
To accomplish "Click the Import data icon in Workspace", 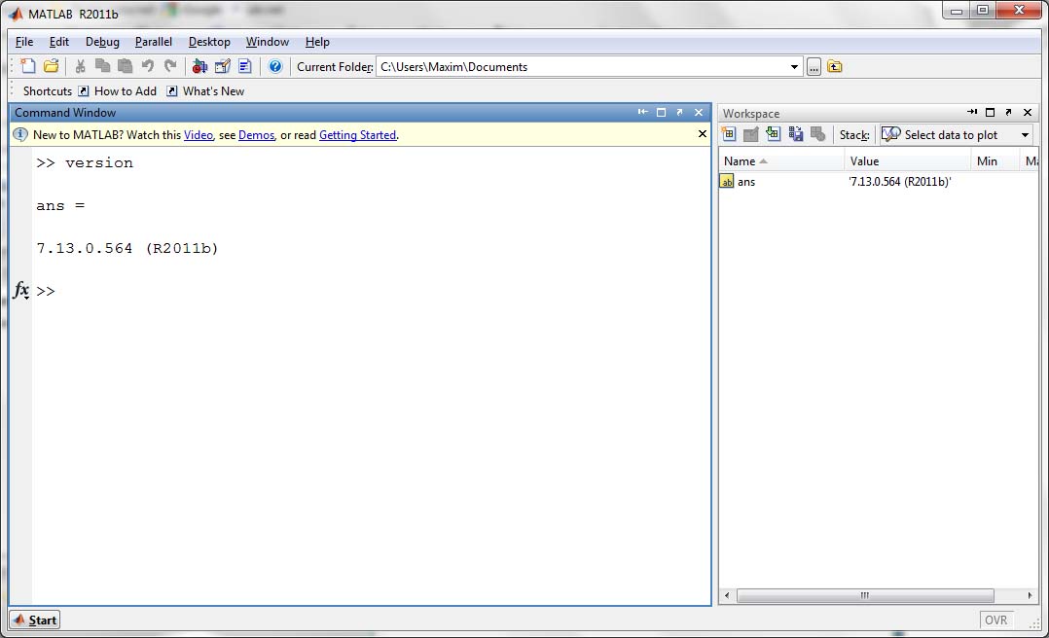I will coord(774,134).
